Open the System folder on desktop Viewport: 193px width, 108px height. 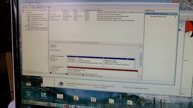76,99
